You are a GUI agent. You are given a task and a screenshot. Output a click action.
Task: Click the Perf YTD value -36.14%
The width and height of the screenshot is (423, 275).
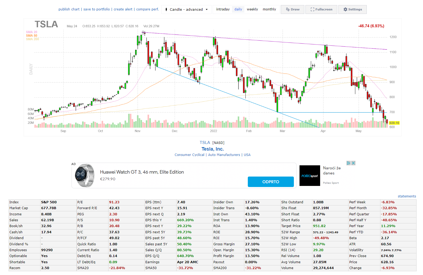tap(389, 232)
